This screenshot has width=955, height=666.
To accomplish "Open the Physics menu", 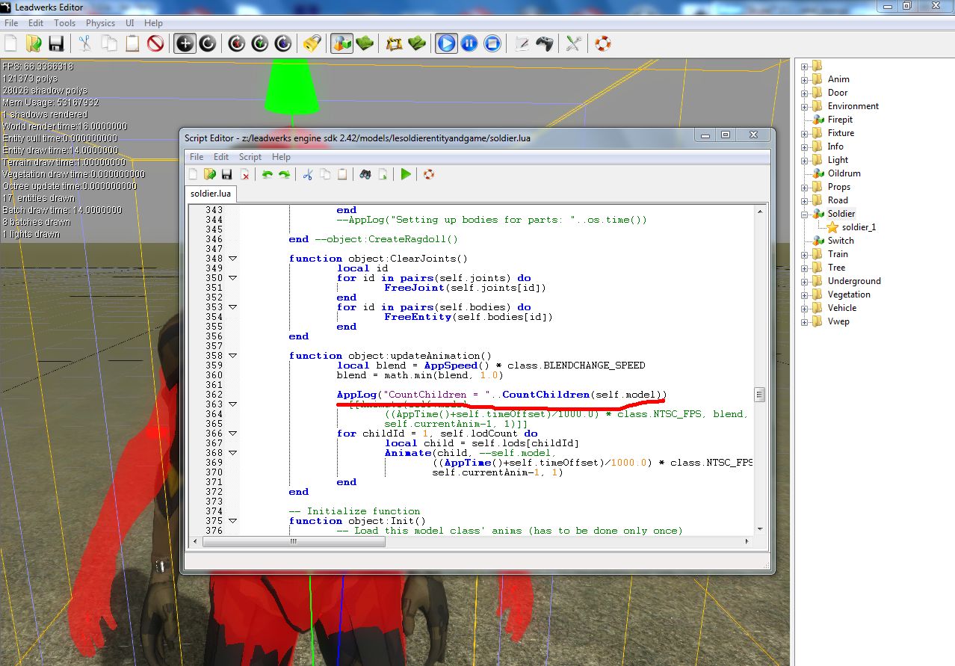I will [100, 23].
